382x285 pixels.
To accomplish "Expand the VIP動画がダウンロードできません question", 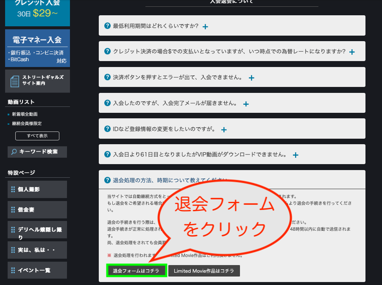I will 296,155.
